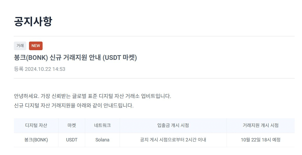Screen dimensions: 302x155
Task: Select the Solana network cell
Action: pyautogui.click(x=102, y=140)
